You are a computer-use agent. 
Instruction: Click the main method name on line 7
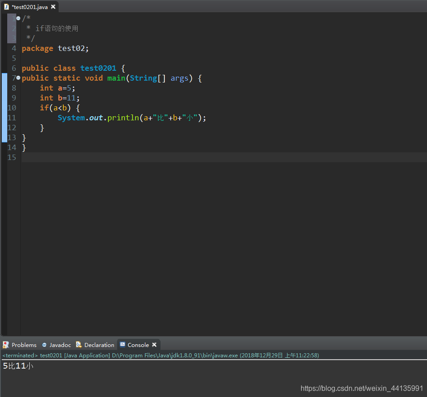(116, 78)
